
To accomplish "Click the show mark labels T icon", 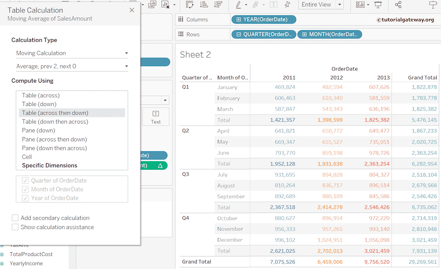I will (273, 4).
